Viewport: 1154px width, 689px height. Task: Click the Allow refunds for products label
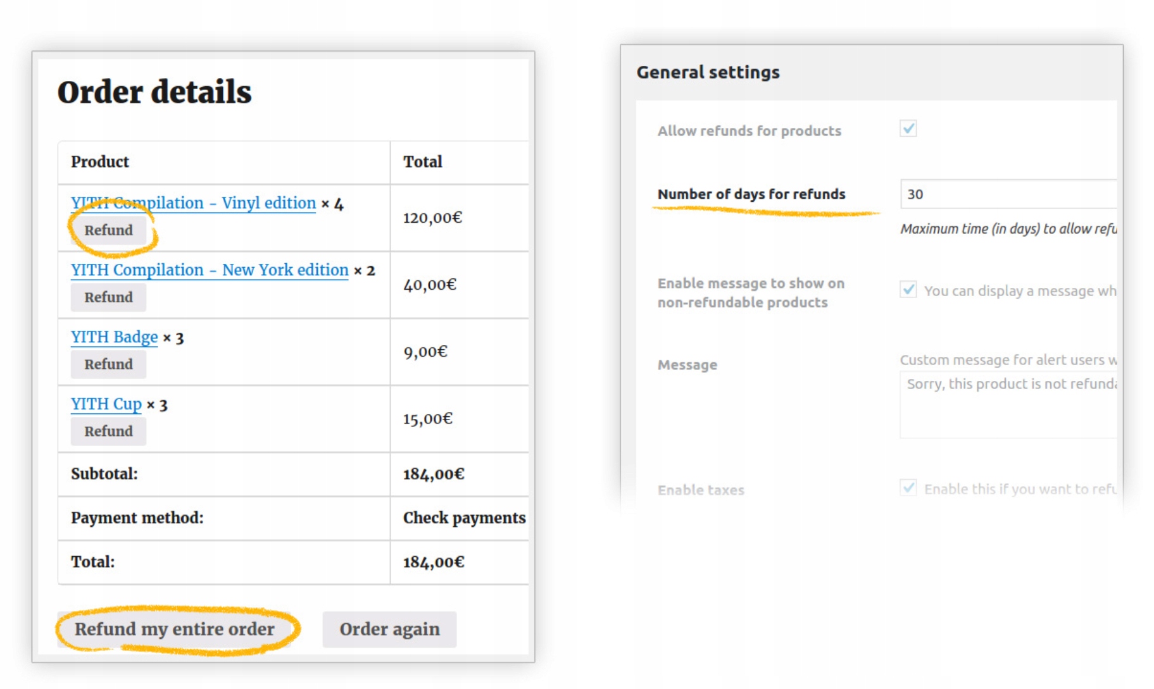[x=749, y=131]
